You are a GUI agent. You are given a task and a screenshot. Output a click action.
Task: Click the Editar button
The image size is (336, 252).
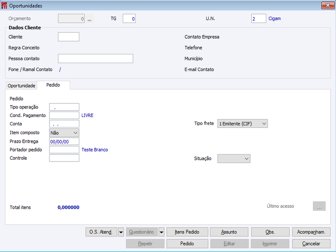pos(229,244)
